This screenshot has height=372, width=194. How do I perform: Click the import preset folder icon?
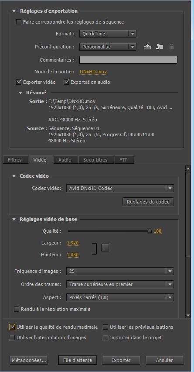pyautogui.click(x=160, y=47)
